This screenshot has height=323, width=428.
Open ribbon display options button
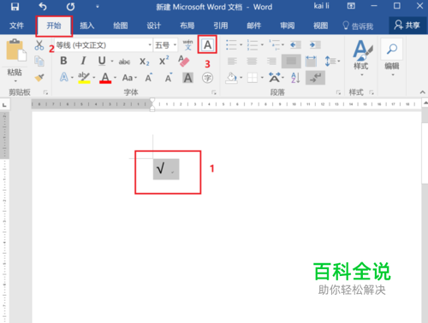pyautogui.click(x=351, y=6)
